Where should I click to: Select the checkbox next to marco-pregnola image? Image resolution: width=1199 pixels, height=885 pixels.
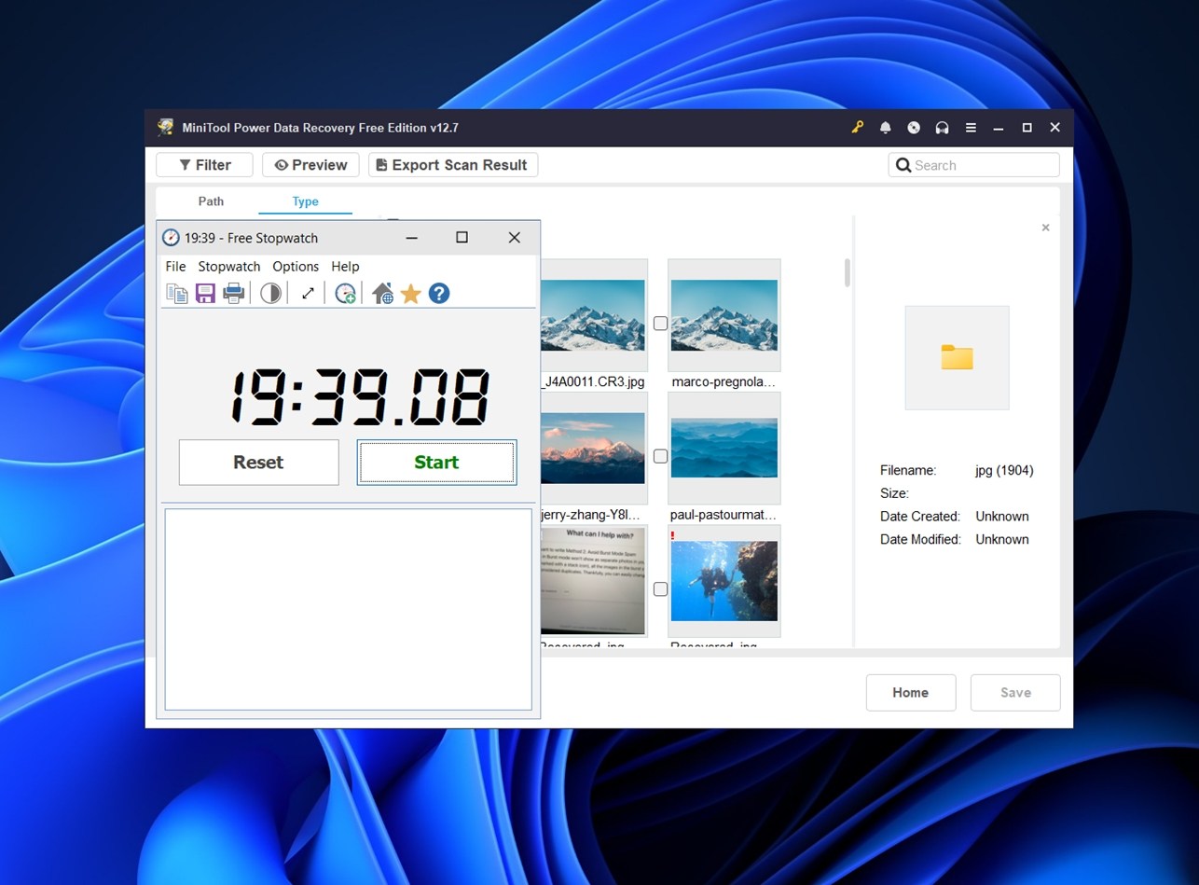pos(660,323)
